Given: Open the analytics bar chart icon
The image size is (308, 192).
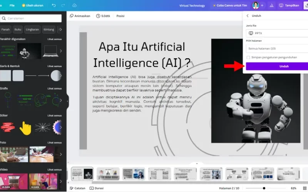Looking at the screenshot, I should pyautogui.click(x=272, y=5).
